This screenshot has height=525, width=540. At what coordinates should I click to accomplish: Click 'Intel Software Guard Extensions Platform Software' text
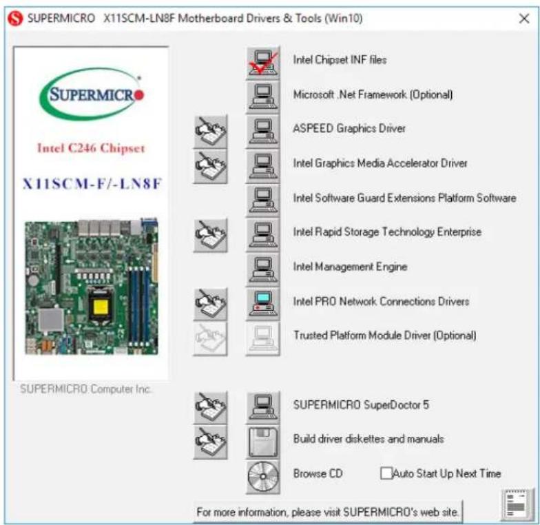pyautogui.click(x=404, y=198)
